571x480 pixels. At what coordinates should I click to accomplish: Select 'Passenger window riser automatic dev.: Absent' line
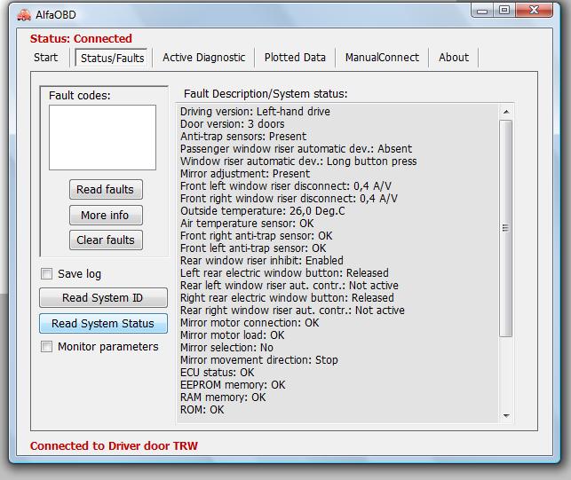point(296,148)
